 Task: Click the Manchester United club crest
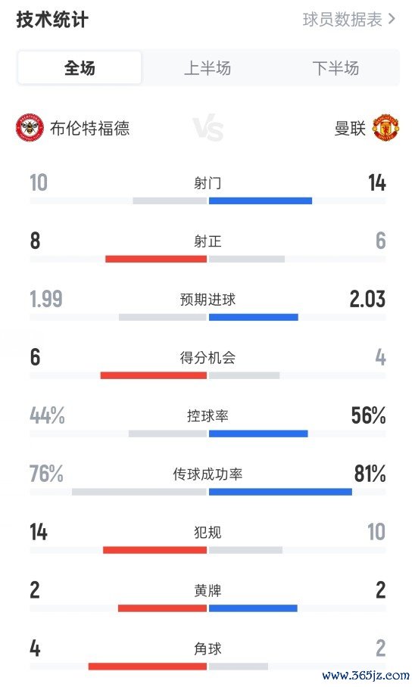[385, 128]
